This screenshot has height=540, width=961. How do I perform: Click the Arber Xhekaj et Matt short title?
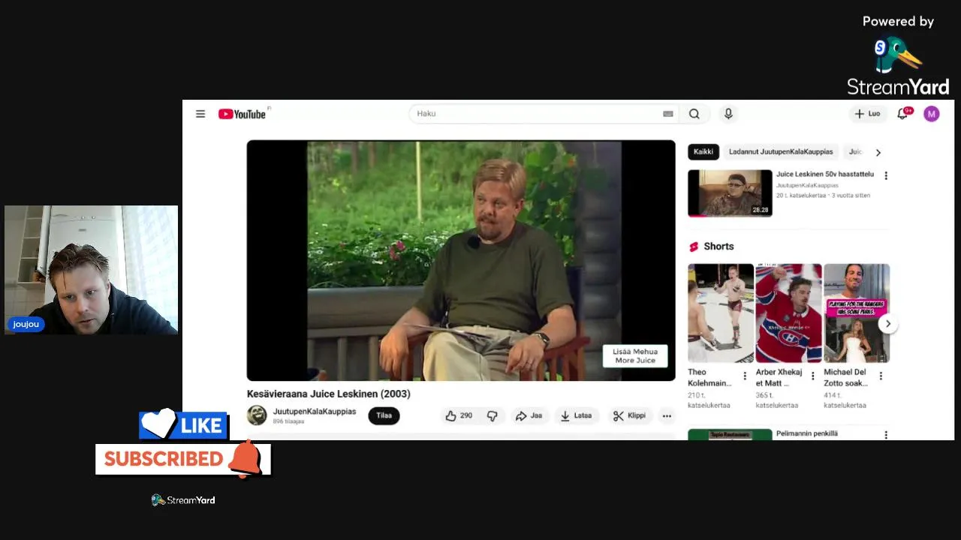[779, 377]
